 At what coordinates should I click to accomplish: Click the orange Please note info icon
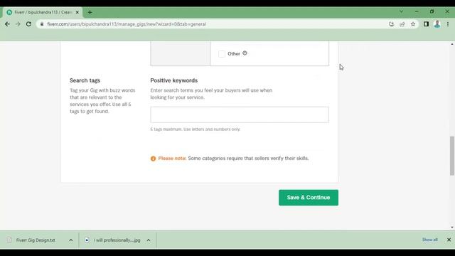[x=154, y=159]
